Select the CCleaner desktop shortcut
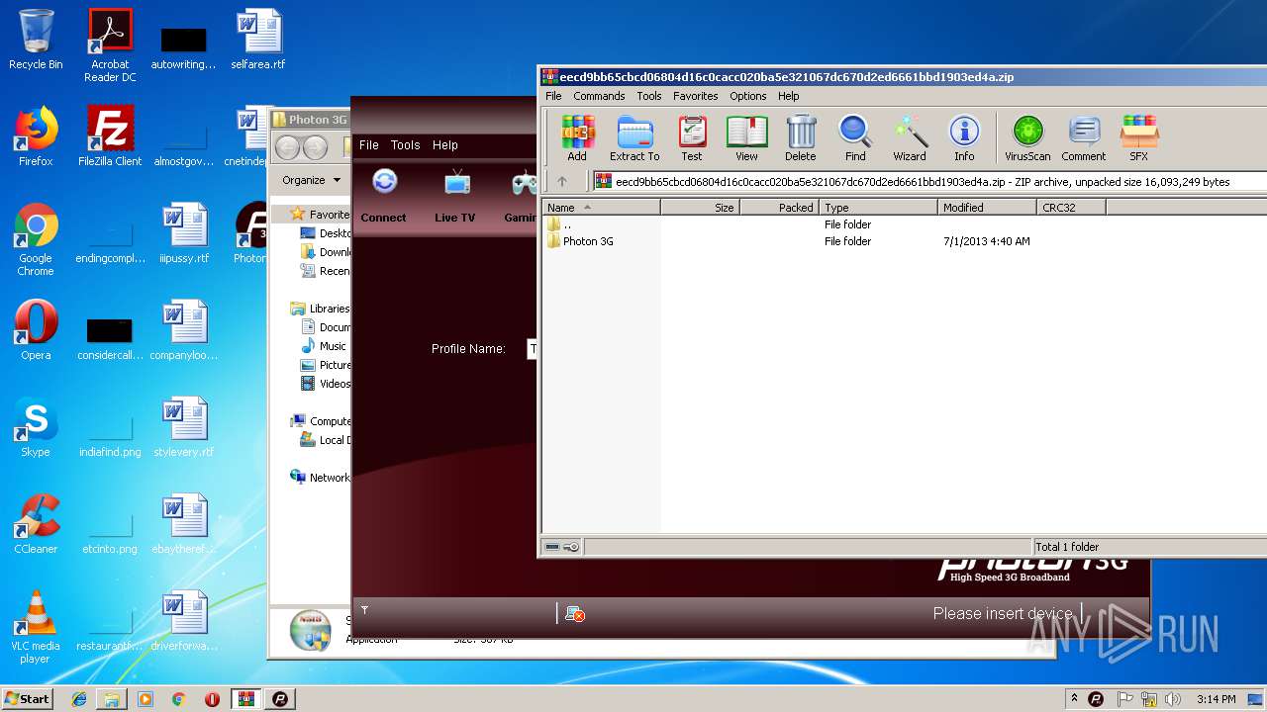Image resolution: width=1267 pixels, height=712 pixels. [36, 524]
